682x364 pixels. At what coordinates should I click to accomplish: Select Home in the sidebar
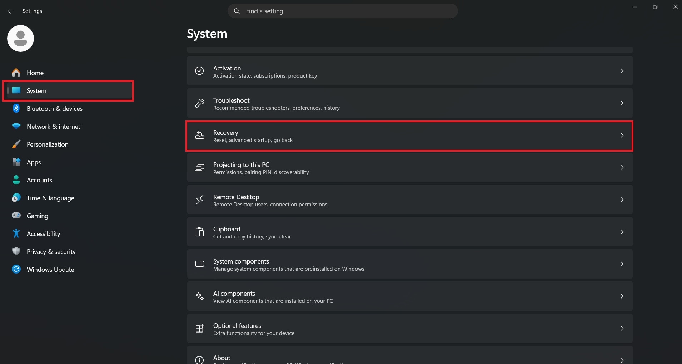[x=35, y=73]
